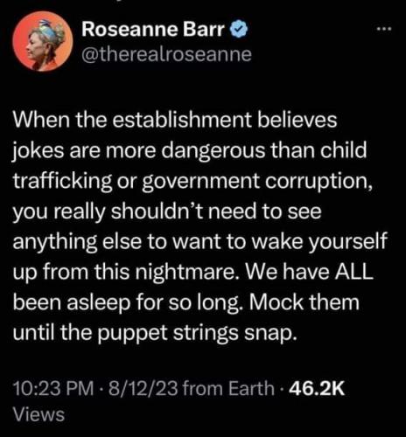The width and height of the screenshot is (406, 437).
Task: Click the word 'trafficking' in tweet text
Action: click(62, 182)
